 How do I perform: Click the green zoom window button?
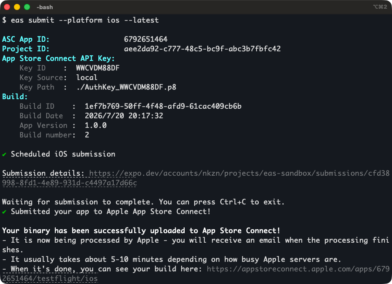tap(27, 7)
